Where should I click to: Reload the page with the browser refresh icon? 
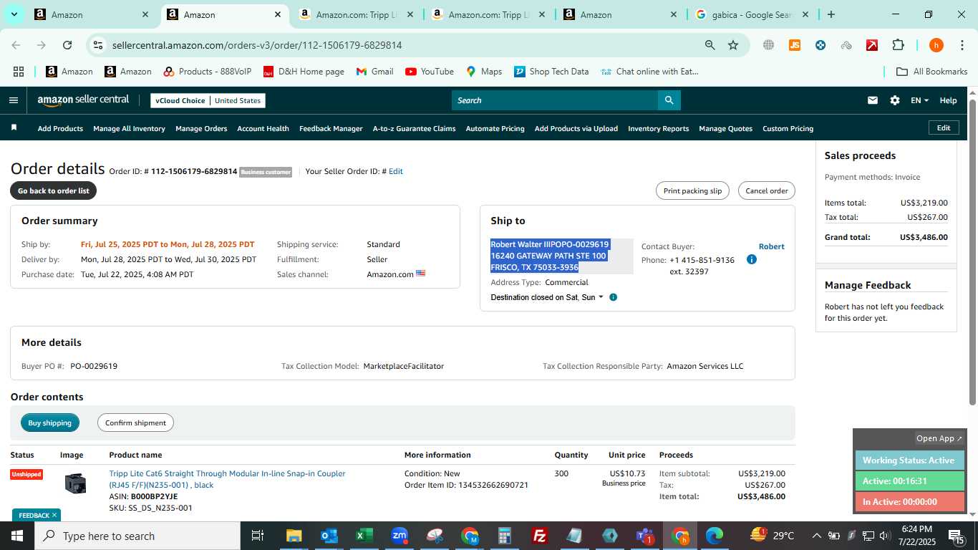(67, 45)
